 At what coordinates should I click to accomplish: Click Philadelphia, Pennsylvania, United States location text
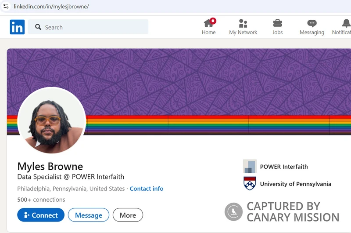point(71,189)
